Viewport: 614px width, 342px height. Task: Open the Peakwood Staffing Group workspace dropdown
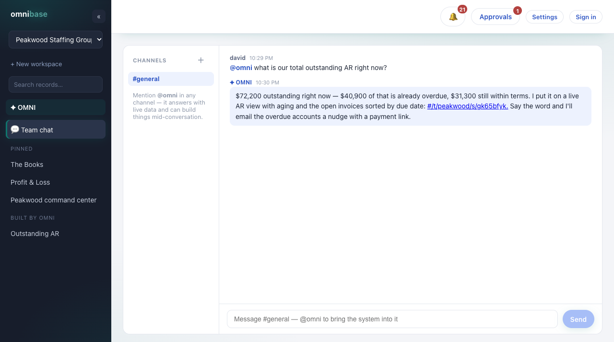coord(56,40)
